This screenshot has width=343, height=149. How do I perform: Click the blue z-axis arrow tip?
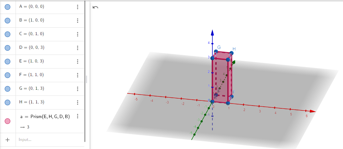coord(212,31)
